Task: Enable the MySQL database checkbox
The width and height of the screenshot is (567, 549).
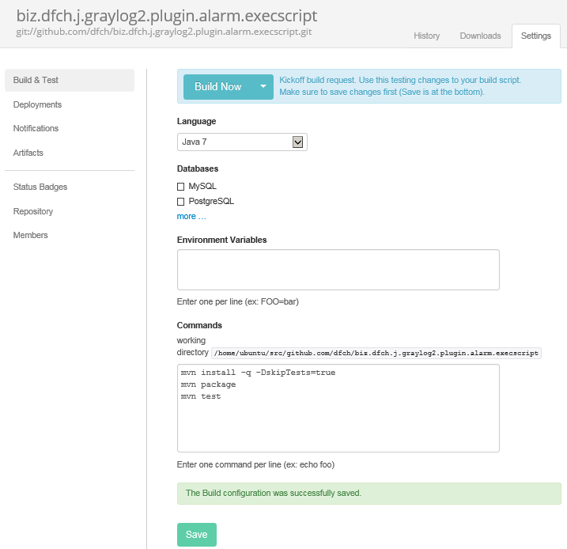Action: coord(181,187)
